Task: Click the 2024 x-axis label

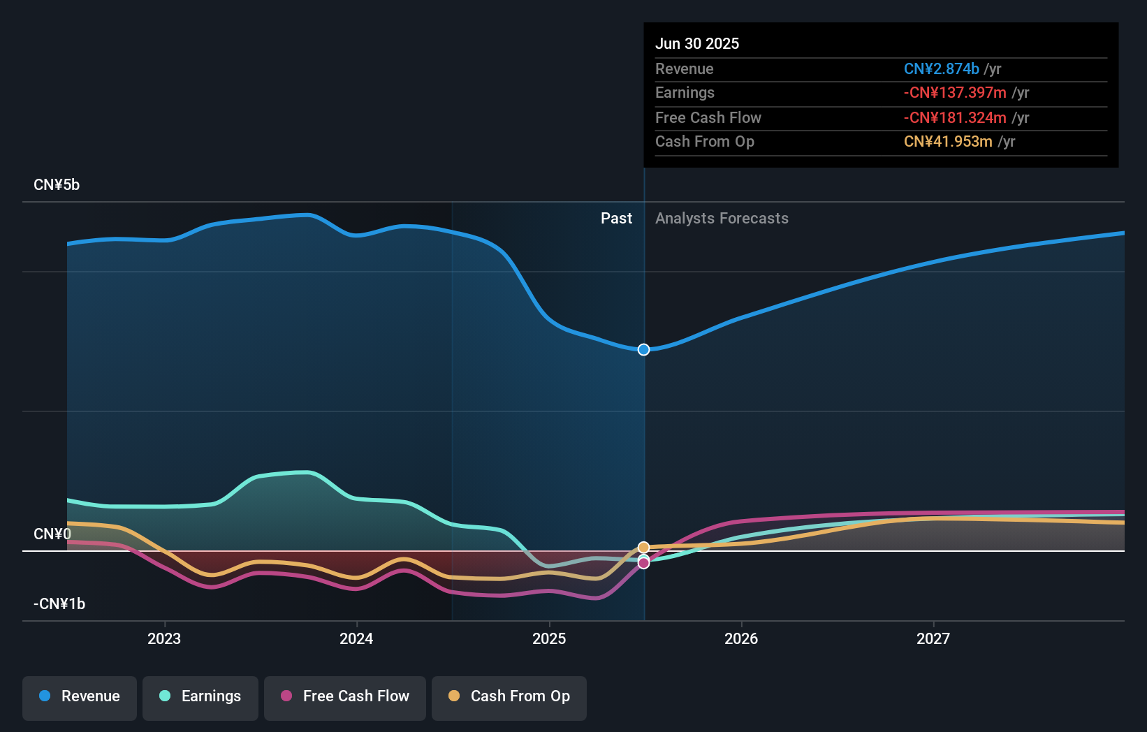Action: click(356, 638)
